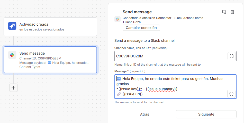The image size is (244, 123).
Task: Click the Send message panel heading
Action: coord(137,12)
